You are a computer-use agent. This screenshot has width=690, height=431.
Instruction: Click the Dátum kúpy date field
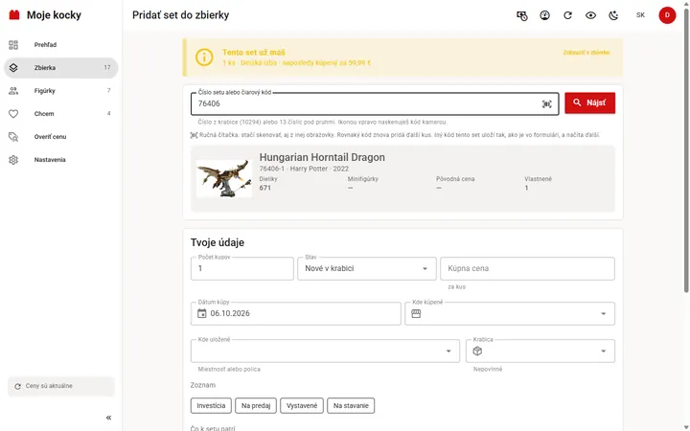click(x=296, y=313)
